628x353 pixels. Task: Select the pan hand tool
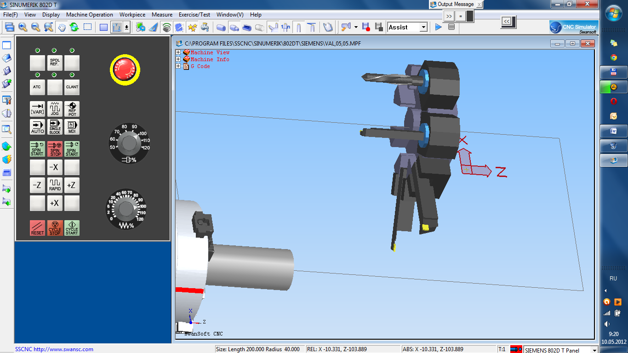(62, 27)
